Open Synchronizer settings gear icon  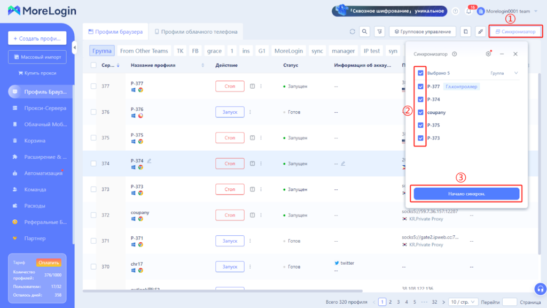488,54
